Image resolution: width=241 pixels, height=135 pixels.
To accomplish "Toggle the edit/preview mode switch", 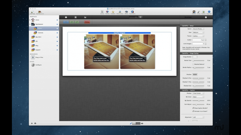I will tap(136, 123).
